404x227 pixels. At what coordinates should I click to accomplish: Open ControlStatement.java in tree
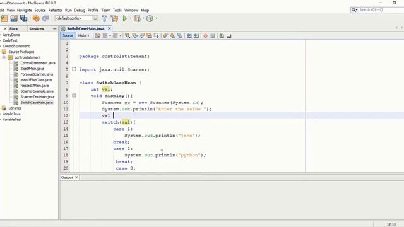[38, 63]
